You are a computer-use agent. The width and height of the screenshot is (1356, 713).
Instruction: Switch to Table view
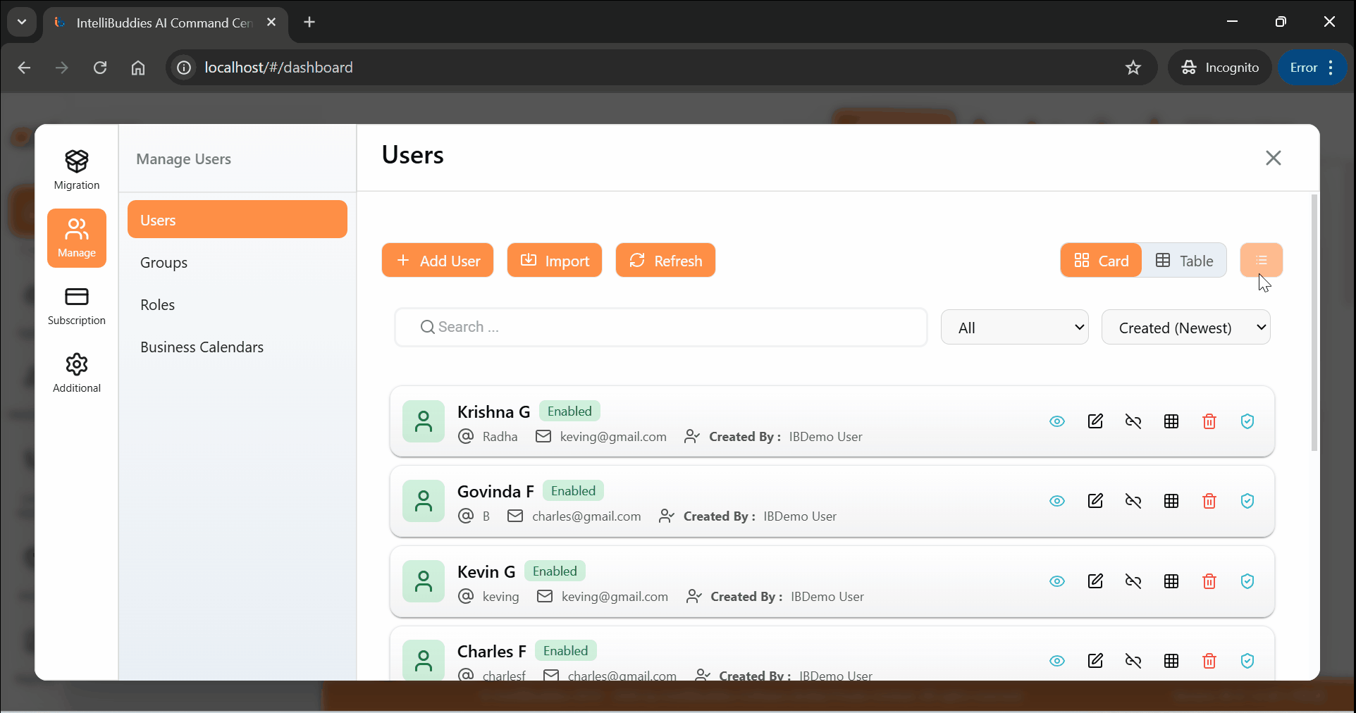[x=1184, y=261]
